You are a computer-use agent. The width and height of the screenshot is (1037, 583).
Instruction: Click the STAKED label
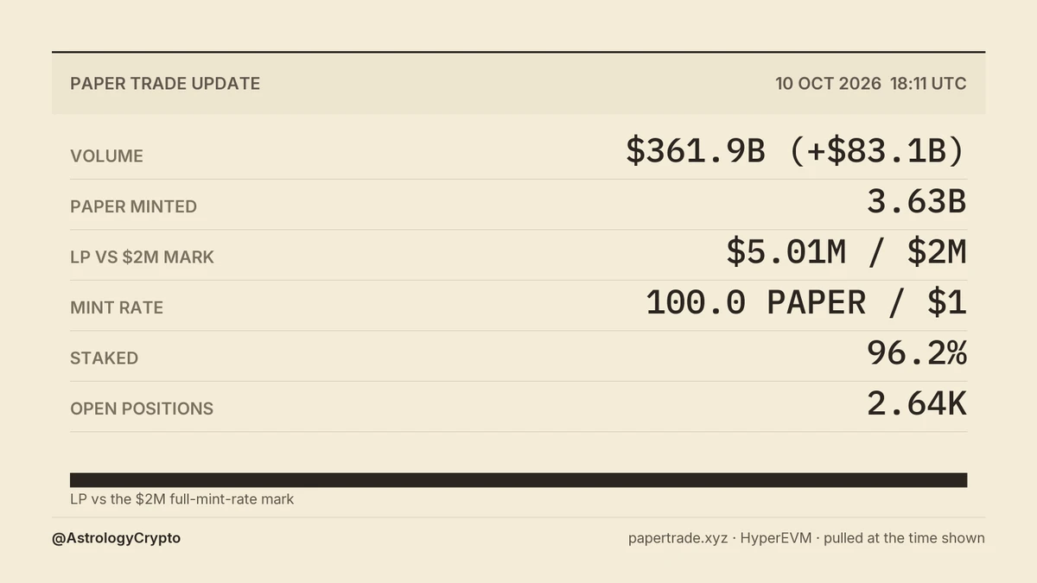coord(104,358)
